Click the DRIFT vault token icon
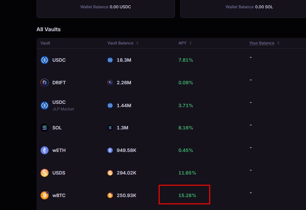The image size is (306, 210). (x=45, y=83)
